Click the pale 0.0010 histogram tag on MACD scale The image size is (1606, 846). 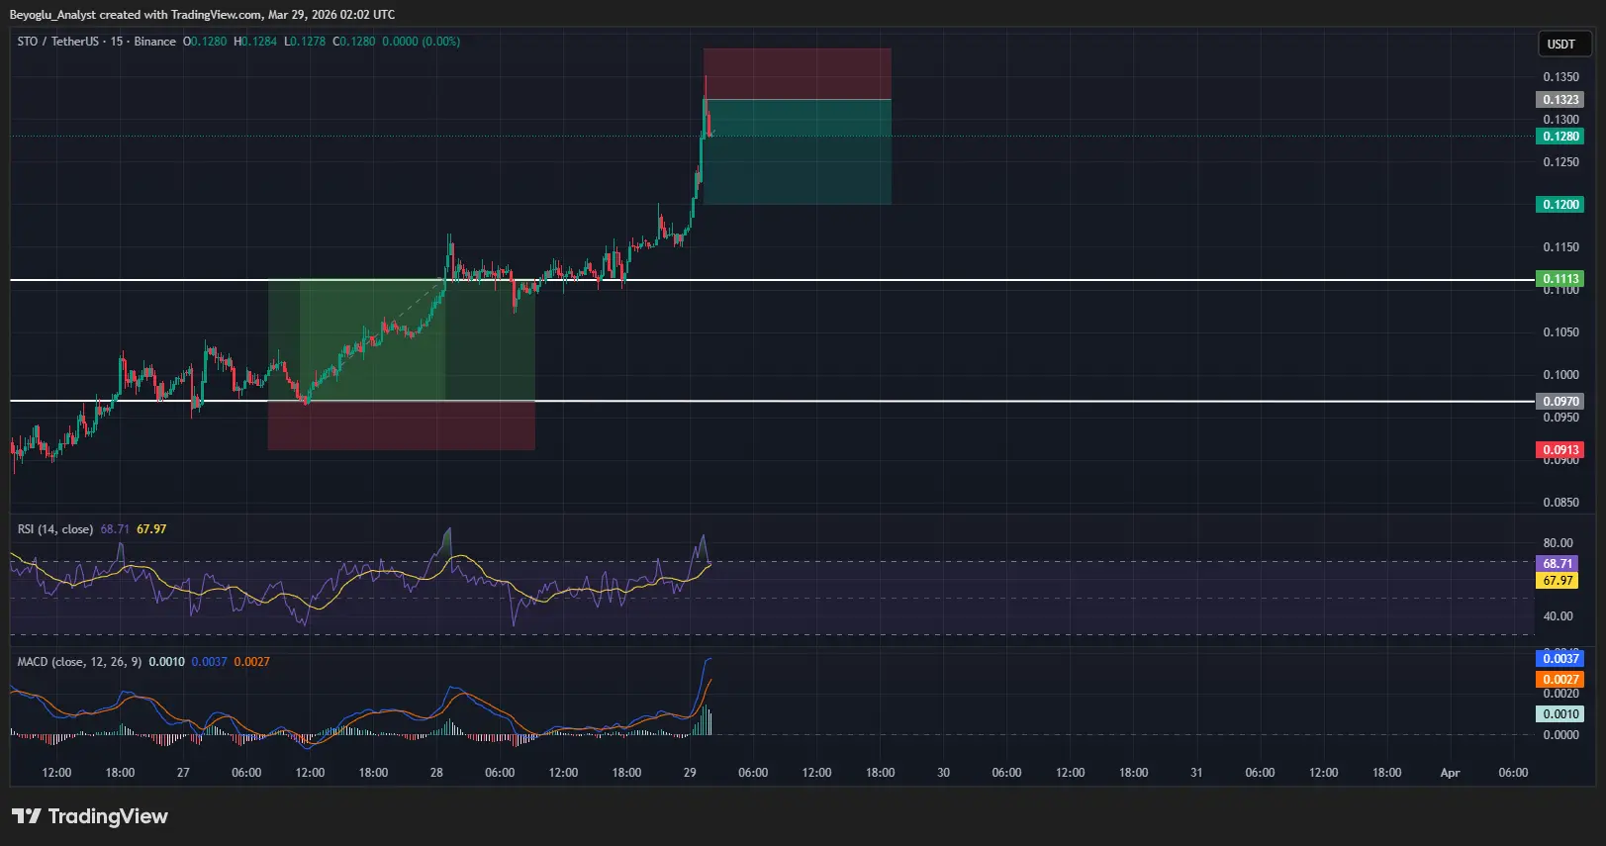coord(1560,714)
